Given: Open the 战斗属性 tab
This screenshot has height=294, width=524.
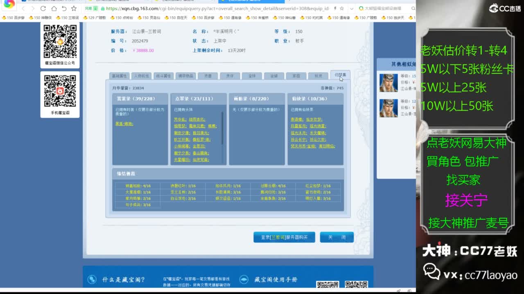Looking at the screenshot, I should [x=163, y=76].
